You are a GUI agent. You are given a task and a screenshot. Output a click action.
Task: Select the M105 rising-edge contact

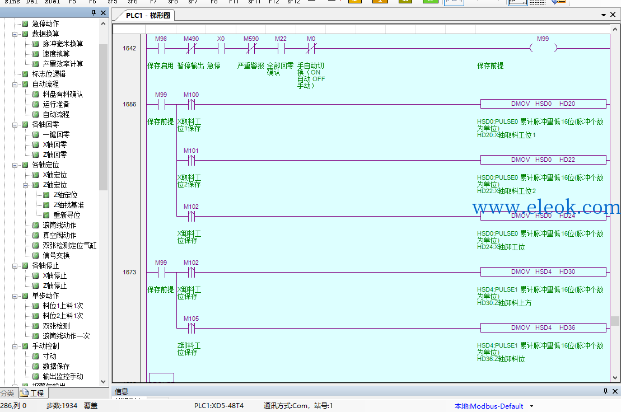(x=192, y=328)
